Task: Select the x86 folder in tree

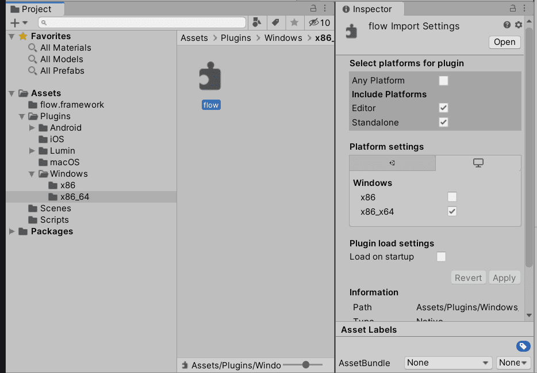Action: pos(67,185)
